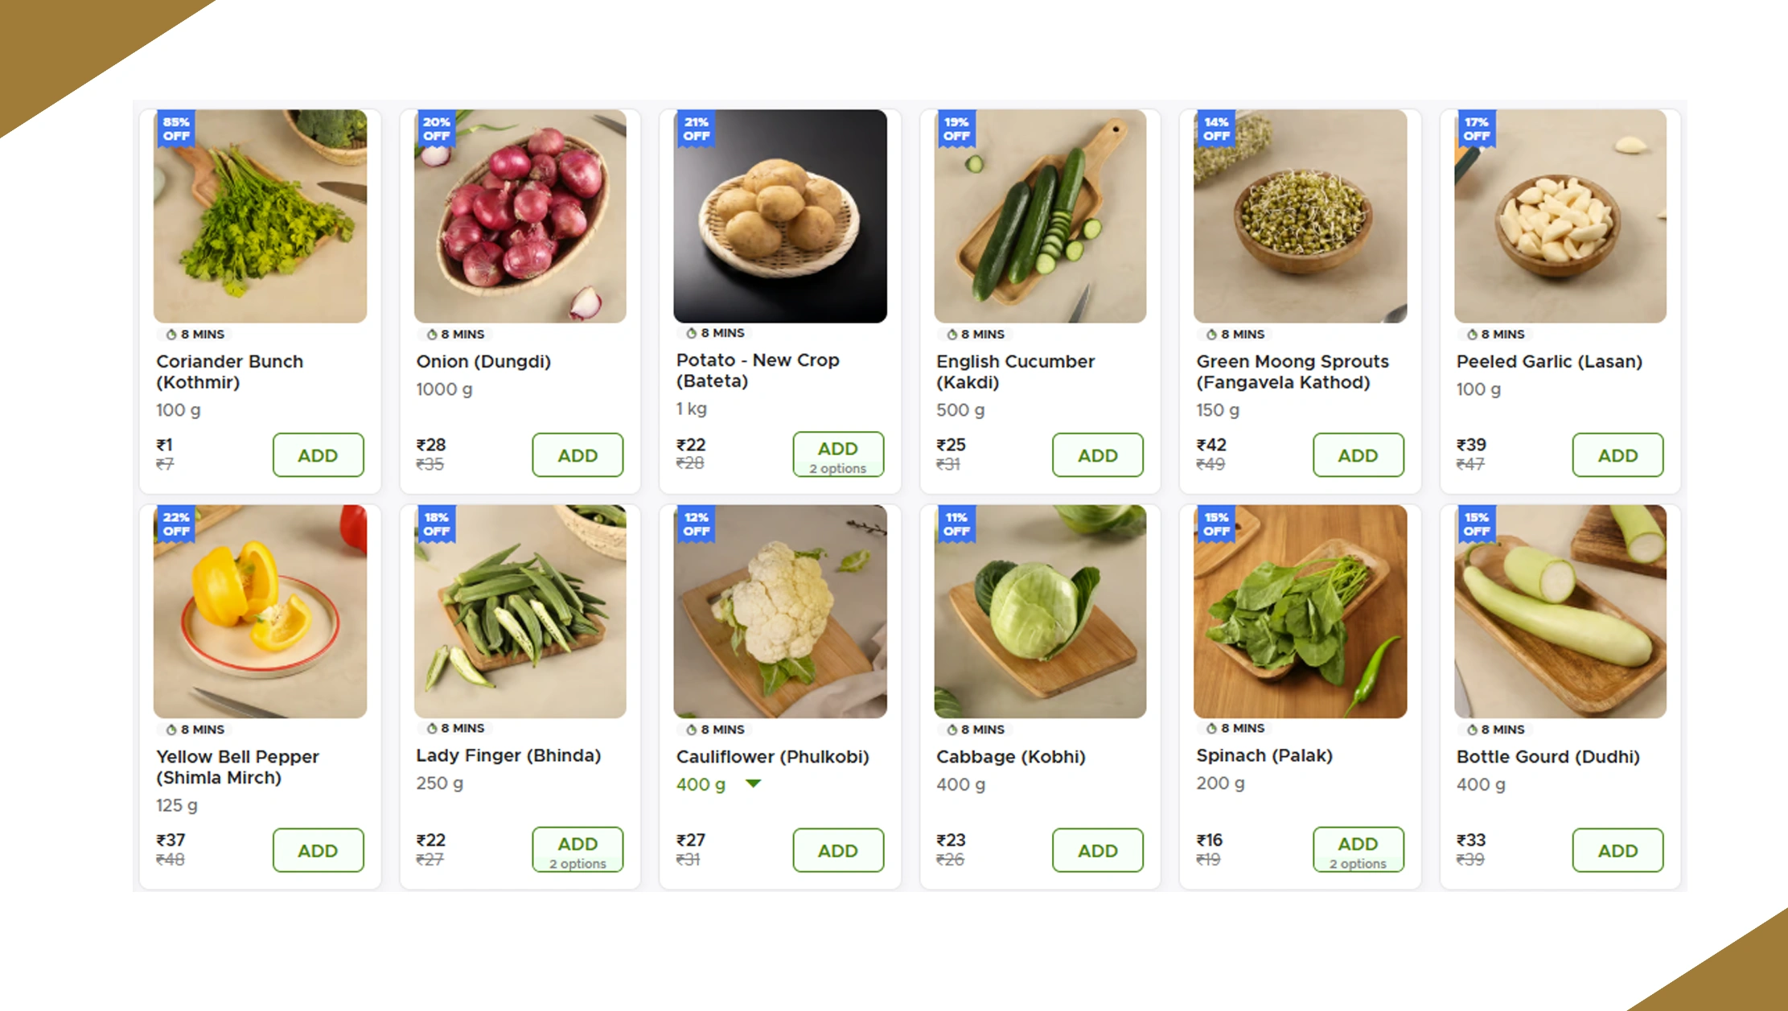
Task: Click the 20% OFF badge on Onion
Action: 436,129
